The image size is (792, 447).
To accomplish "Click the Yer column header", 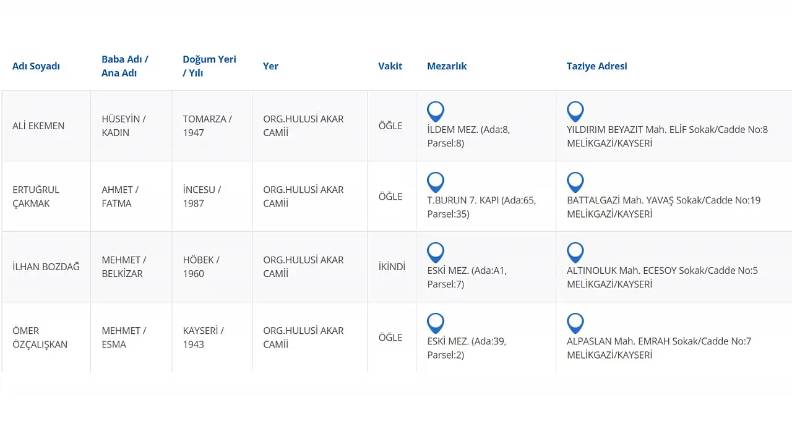I will (270, 66).
